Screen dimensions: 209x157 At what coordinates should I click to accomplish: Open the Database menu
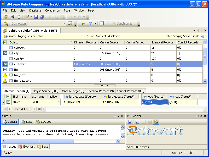pos(35,10)
